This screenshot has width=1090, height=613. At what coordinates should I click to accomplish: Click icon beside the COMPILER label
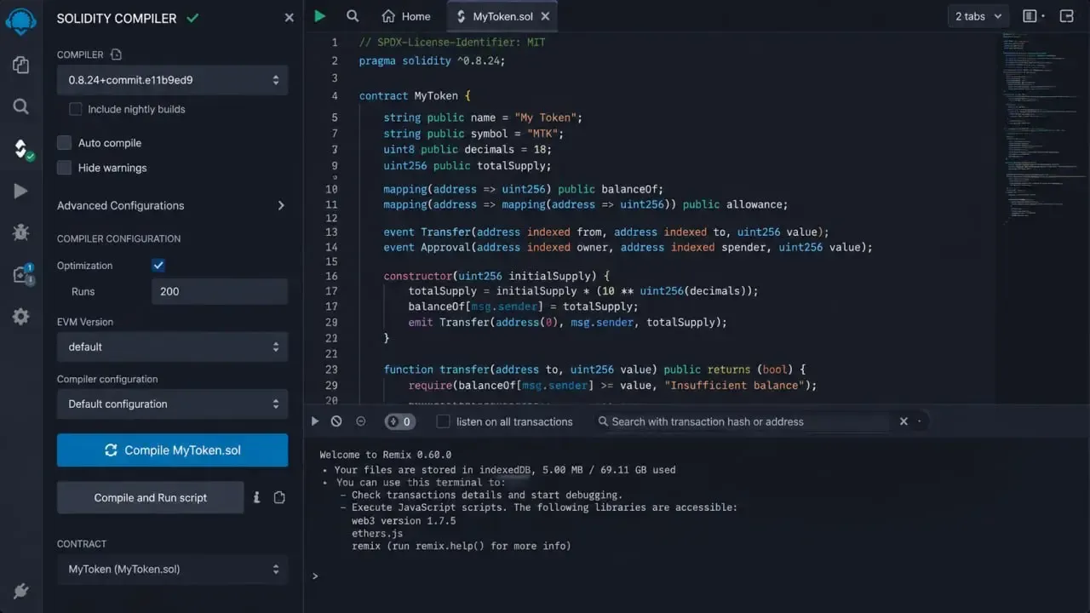[117, 54]
